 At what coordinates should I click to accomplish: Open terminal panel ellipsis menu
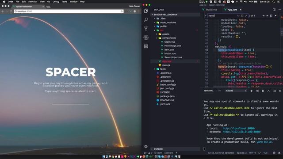[x=219, y=91]
